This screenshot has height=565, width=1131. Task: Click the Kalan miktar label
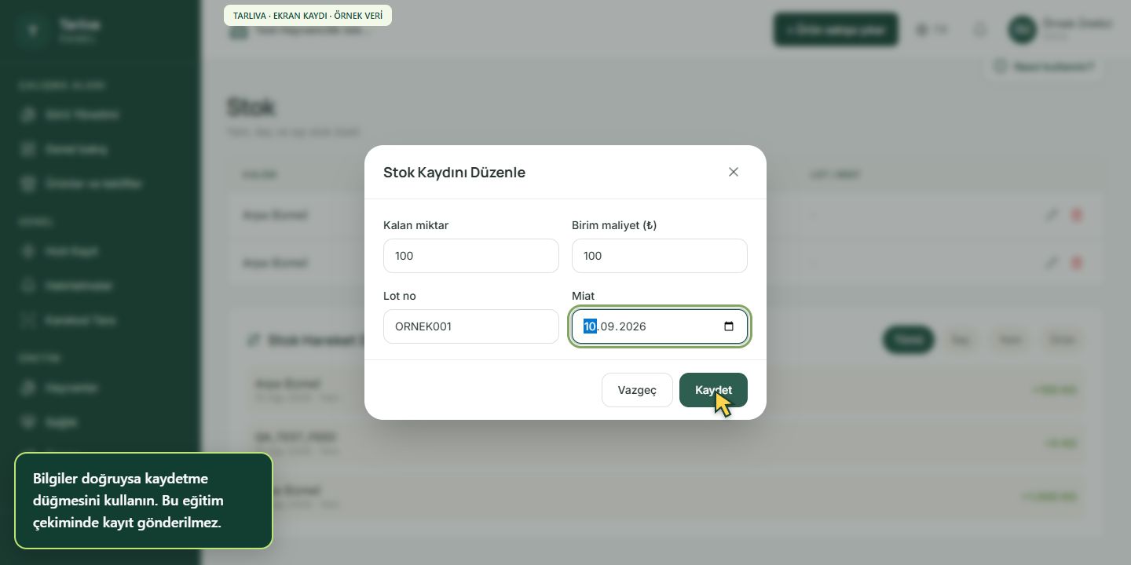tap(416, 225)
